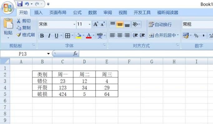Show phonetic guide 文 icon

pyautogui.click(x=100, y=36)
